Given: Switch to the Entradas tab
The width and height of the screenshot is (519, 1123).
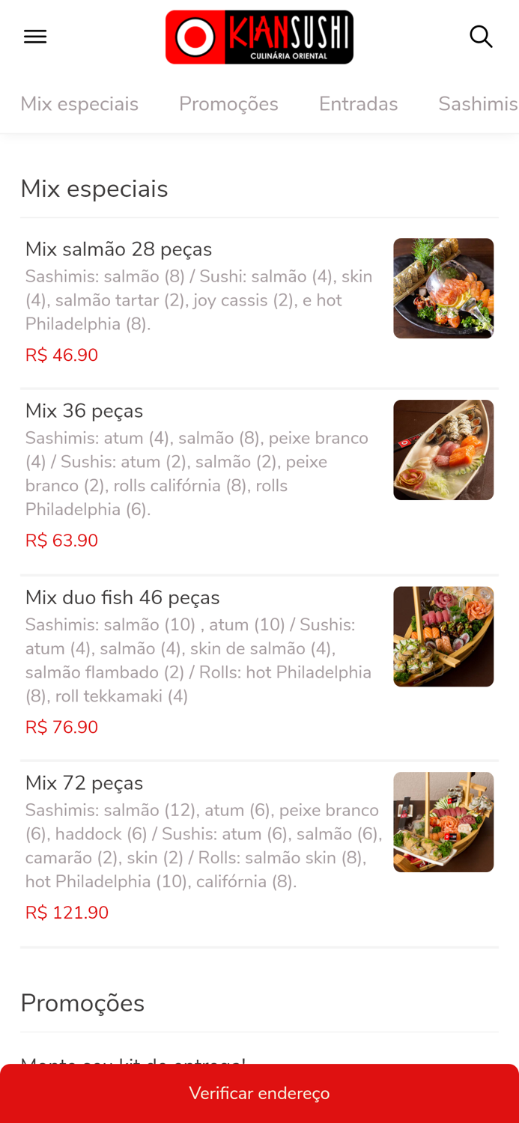Looking at the screenshot, I should coord(359,104).
